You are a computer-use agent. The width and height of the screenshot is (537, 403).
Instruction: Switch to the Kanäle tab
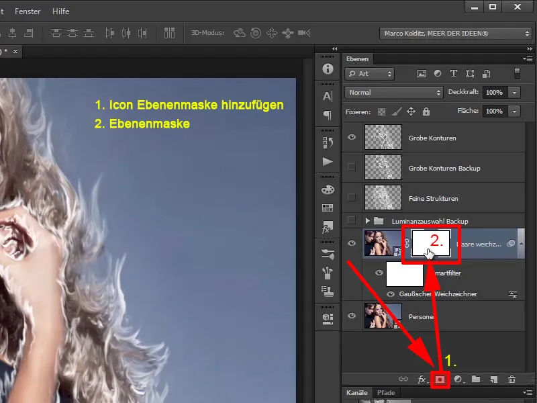pyautogui.click(x=357, y=393)
